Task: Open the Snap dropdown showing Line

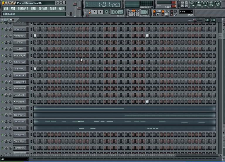Action: point(186,12)
